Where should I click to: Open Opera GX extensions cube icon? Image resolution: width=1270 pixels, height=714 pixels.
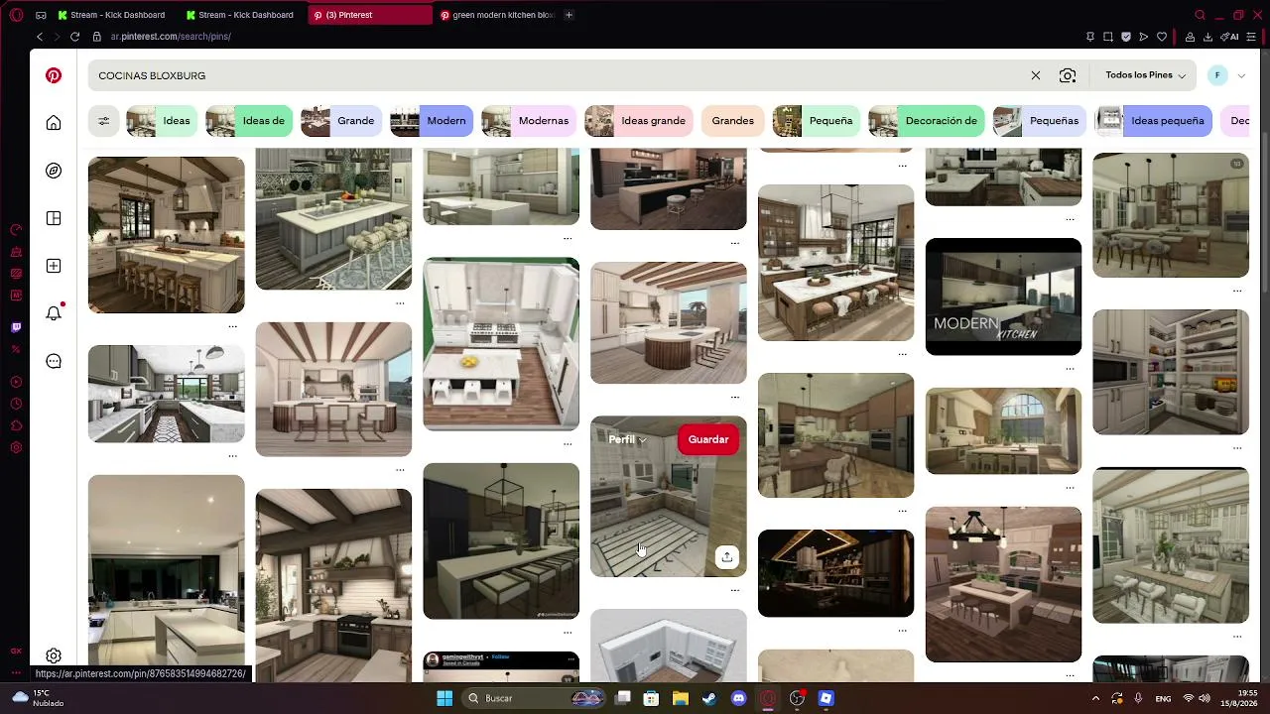16,425
